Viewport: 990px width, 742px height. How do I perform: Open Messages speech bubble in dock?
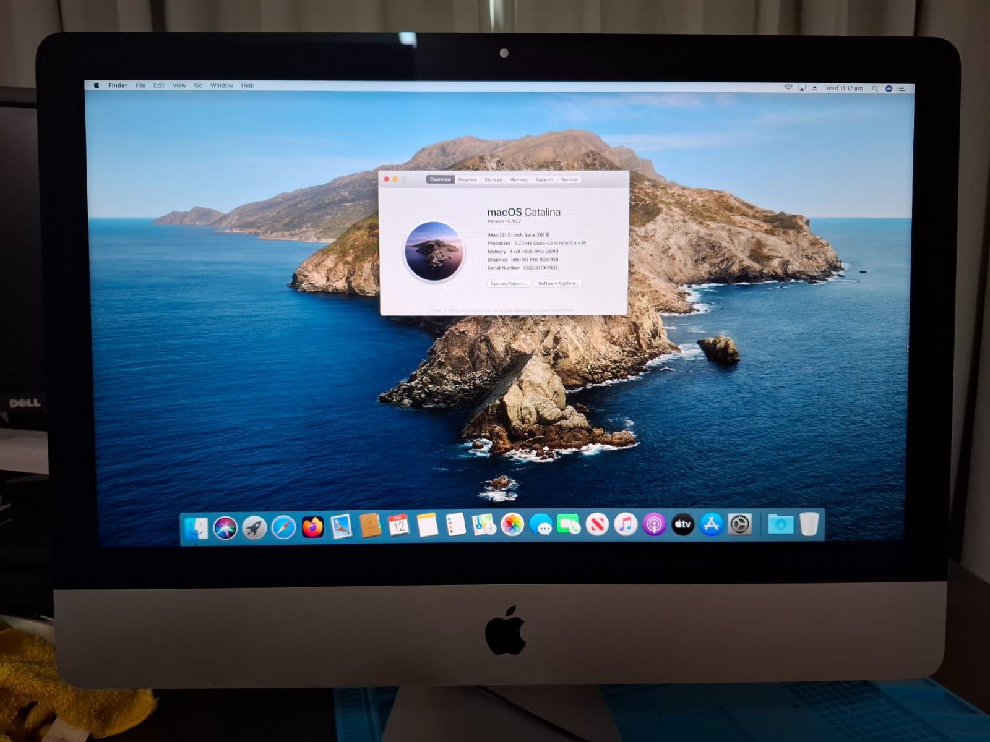click(541, 525)
